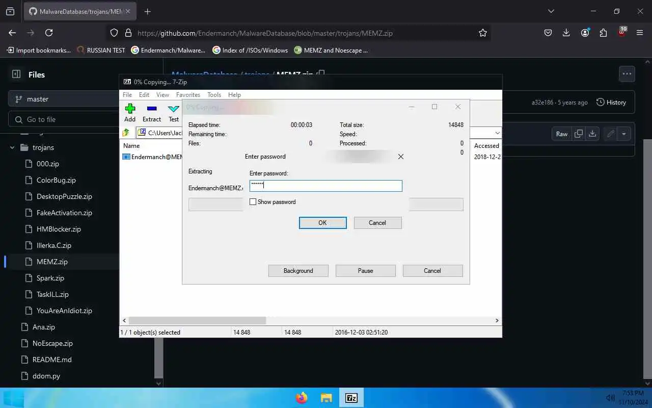
Task: Open ColorBug.zip in file tree
Action: [56, 180]
